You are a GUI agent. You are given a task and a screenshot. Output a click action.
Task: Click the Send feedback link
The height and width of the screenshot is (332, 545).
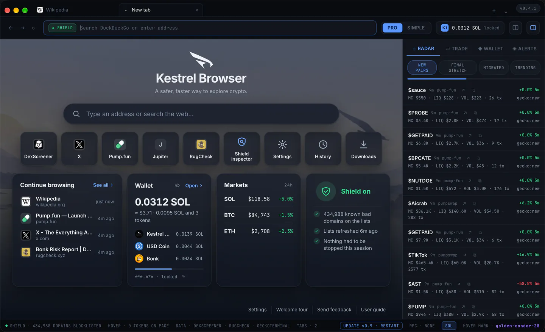click(x=334, y=310)
